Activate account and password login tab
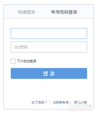Image resolution: width=100 pixels, height=115 pixels. pyautogui.click(x=64, y=12)
